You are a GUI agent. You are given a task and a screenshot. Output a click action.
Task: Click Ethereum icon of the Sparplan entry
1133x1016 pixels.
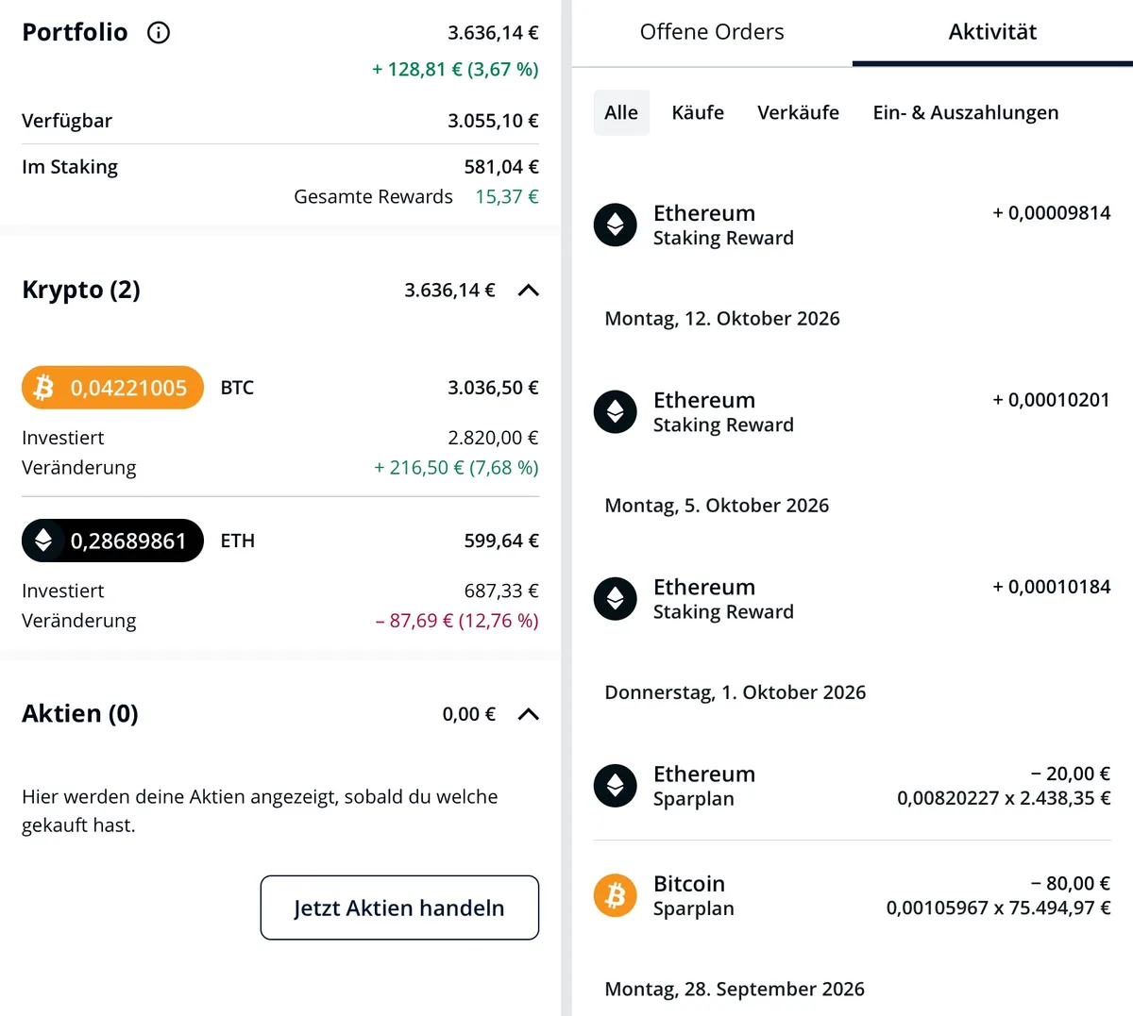tap(616, 785)
